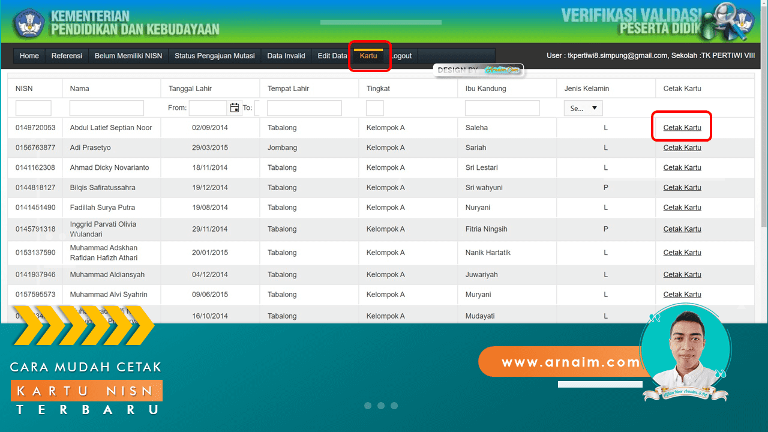Viewport: 768px width, 432px height.
Task: Click Kemendikbud logo in header
Action: [29, 23]
